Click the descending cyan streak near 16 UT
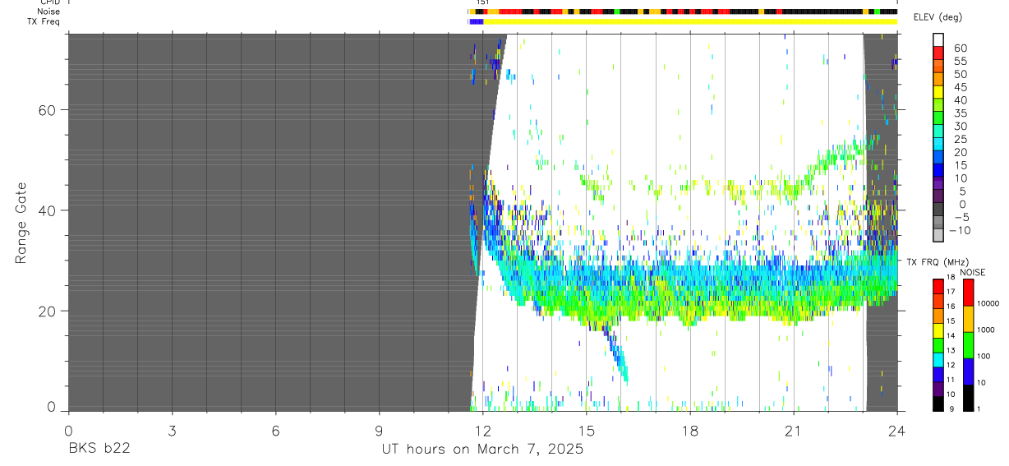This screenshot has width=1009, height=466. pyautogui.click(x=616, y=355)
